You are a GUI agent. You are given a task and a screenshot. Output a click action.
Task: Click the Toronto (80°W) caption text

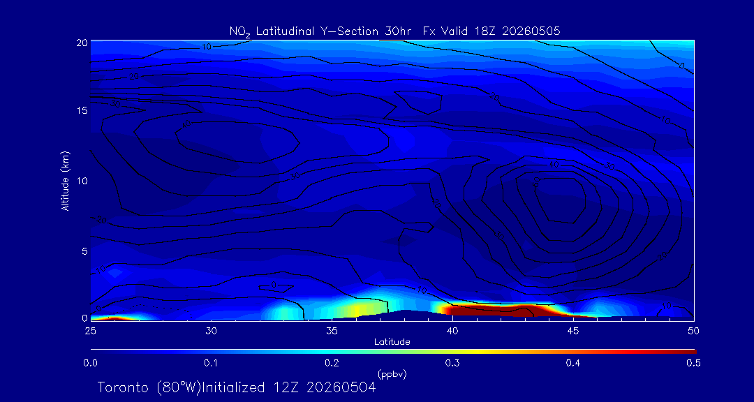click(149, 387)
